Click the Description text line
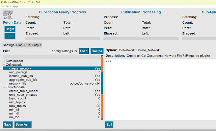 (158, 56)
